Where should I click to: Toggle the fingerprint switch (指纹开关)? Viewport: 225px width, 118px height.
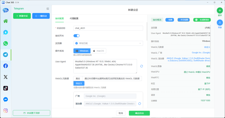[76, 36]
